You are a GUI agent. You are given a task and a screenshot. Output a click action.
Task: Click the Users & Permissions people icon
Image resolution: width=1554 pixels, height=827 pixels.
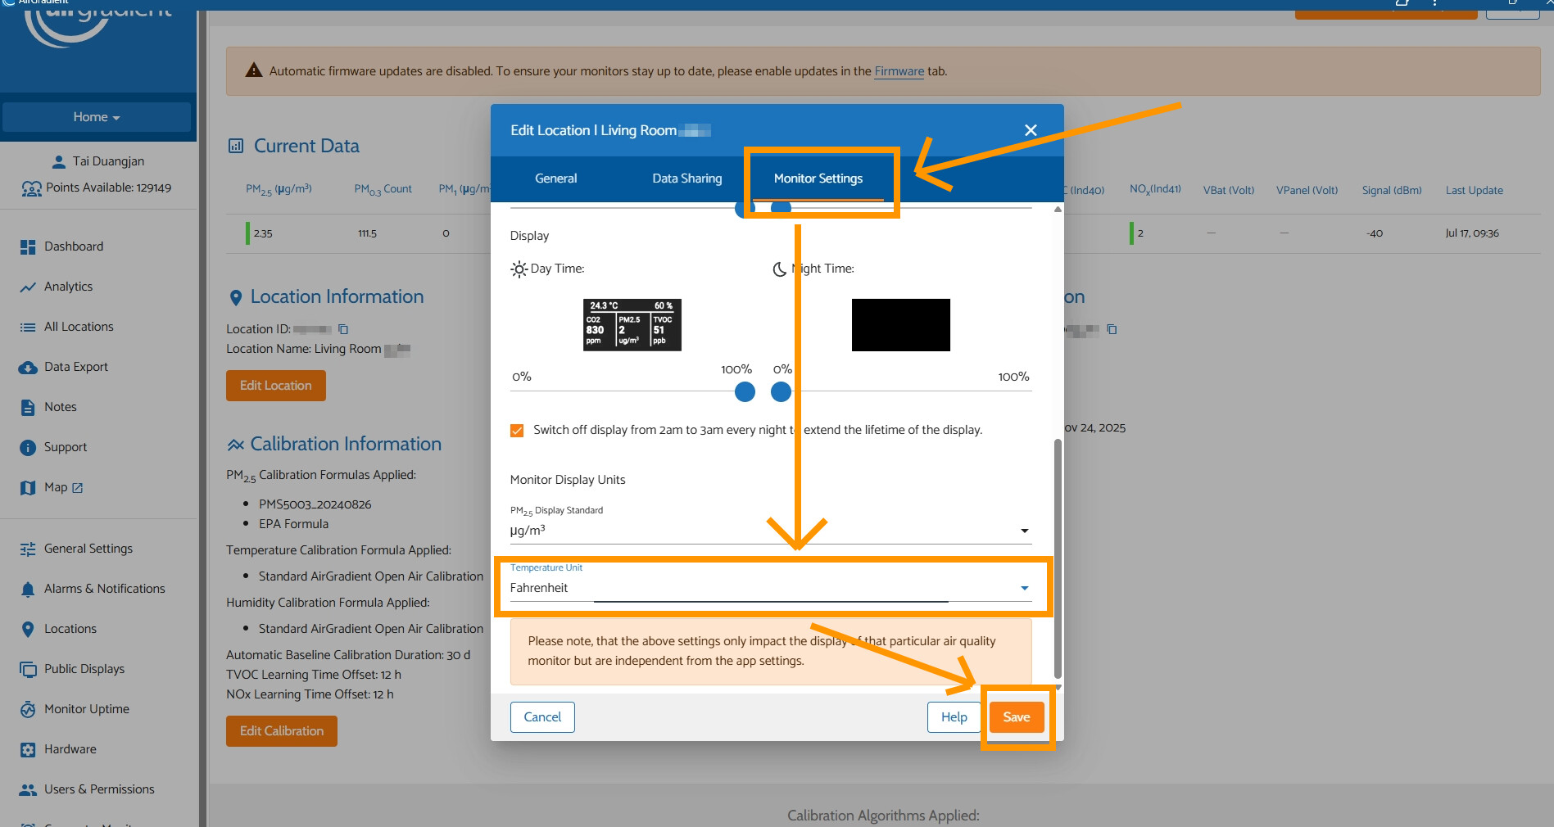coord(28,790)
